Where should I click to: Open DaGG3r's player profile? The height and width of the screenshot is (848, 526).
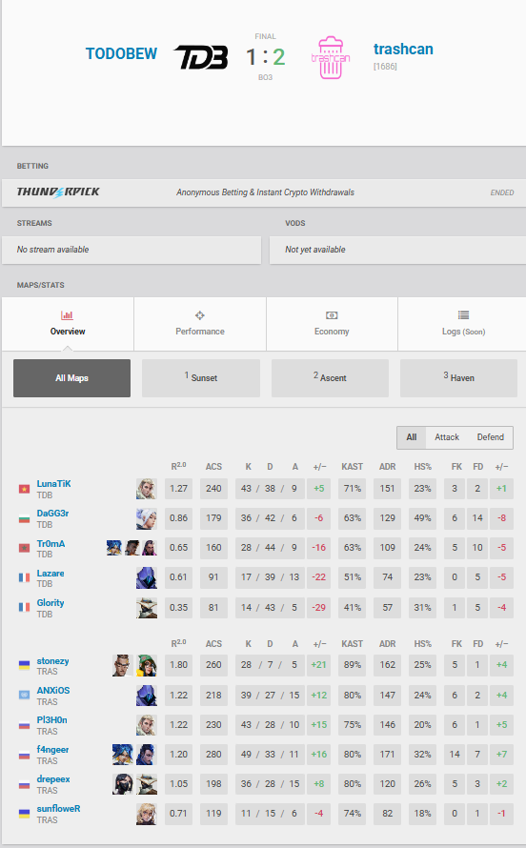pos(52,514)
